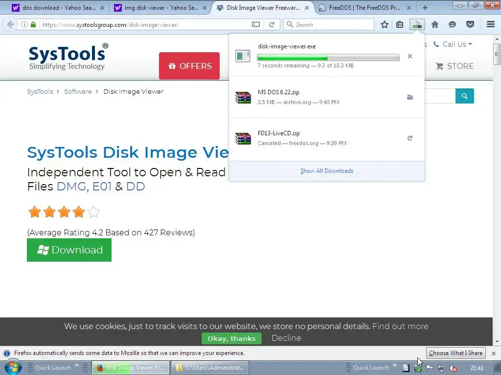The image size is (501, 375).
Task: Cancel the disk-image-viewer.exe download
Action: [410, 56]
